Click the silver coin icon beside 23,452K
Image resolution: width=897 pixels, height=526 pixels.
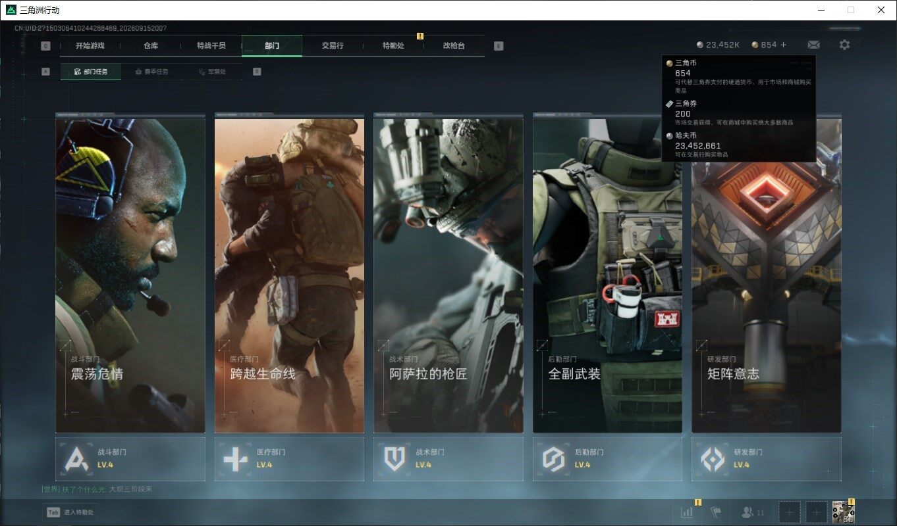pyautogui.click(x=700, y=45)
